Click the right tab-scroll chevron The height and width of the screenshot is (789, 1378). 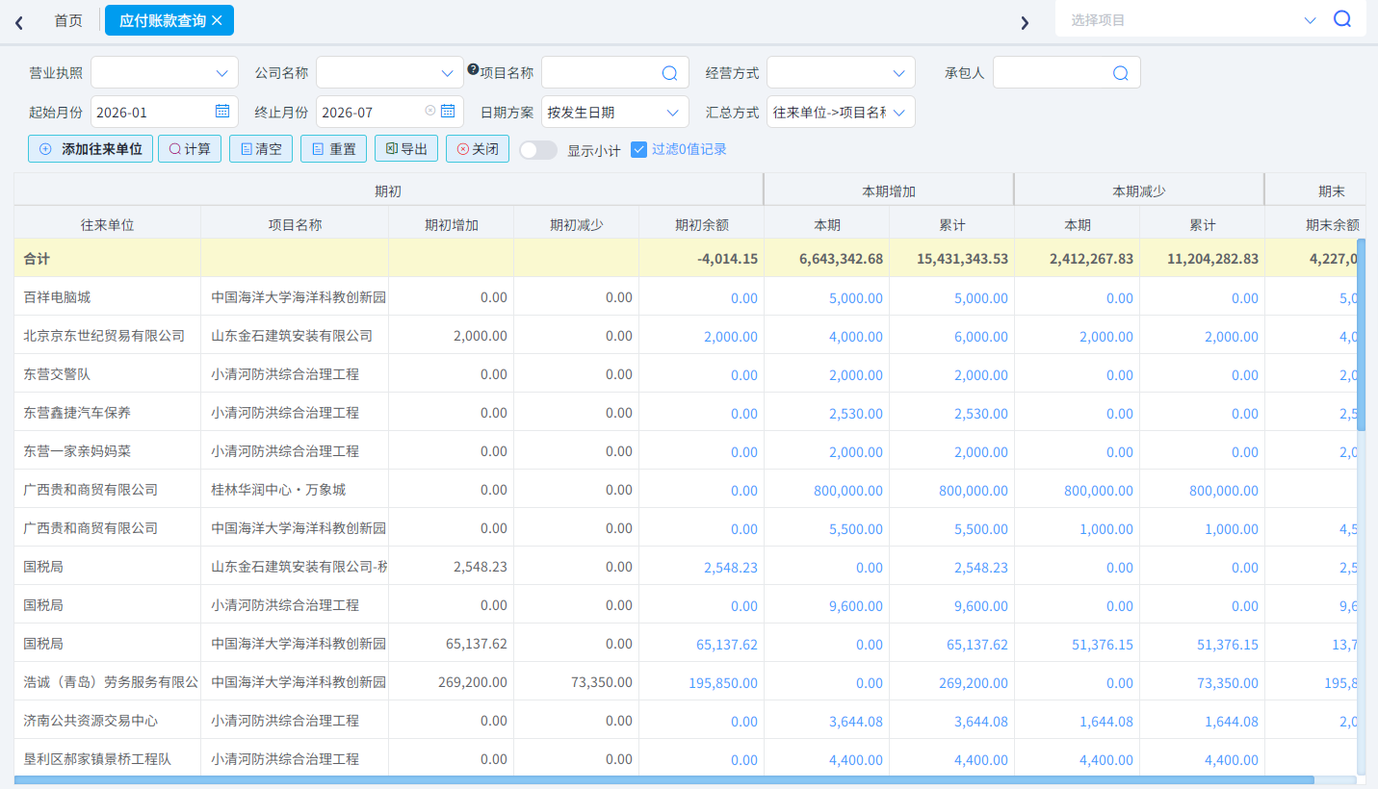coord(1025,22)
